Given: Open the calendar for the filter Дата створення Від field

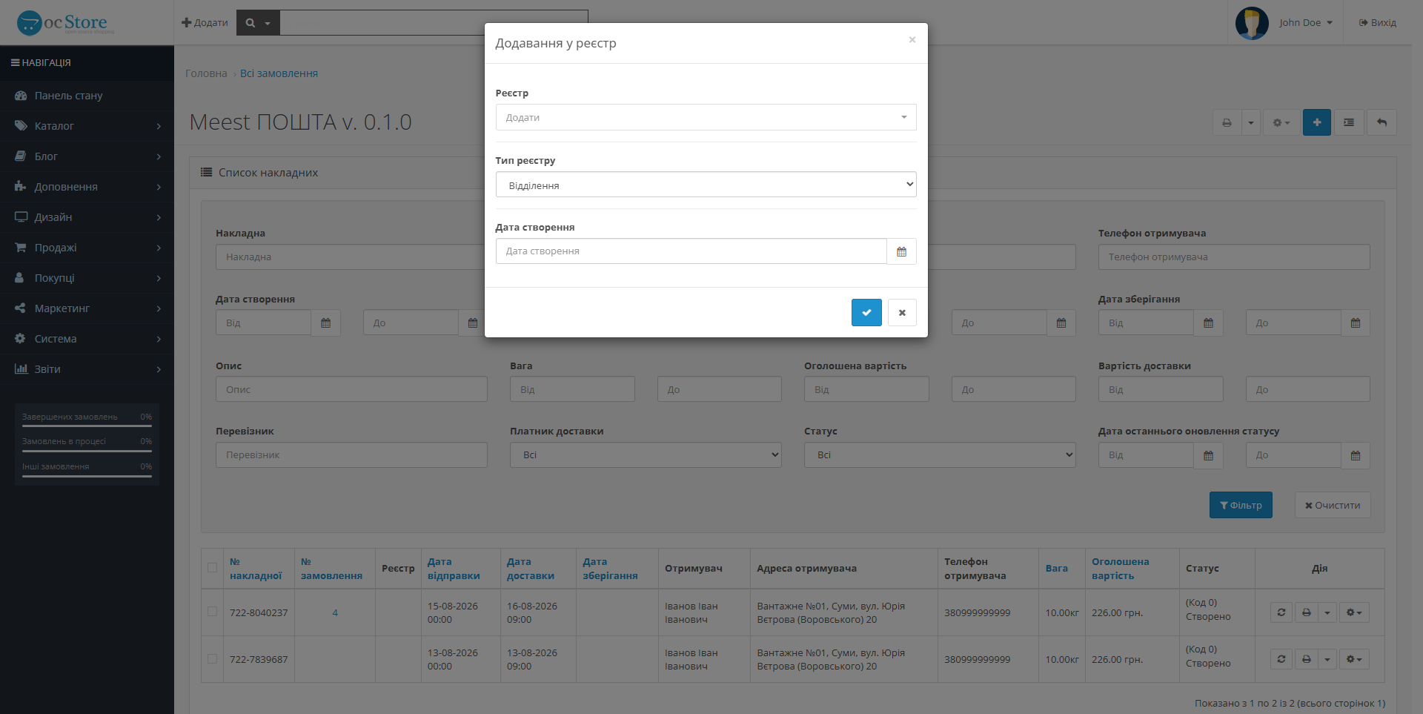Looking at the screenshot, I should [x=325, y=323].
